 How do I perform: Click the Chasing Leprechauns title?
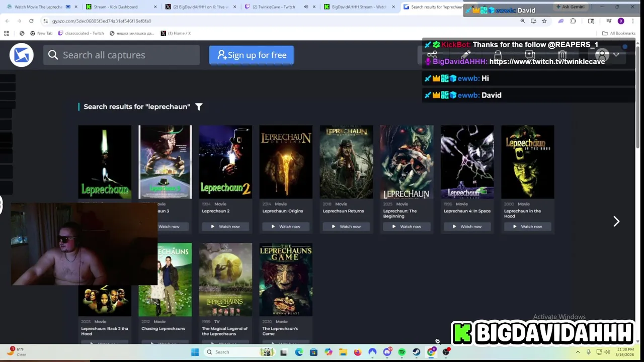point(164,329)
